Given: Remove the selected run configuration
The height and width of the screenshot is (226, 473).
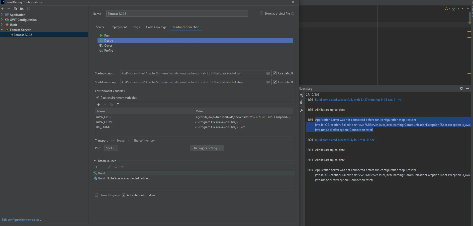Looking at the screenshot, I should [x=9, y=9].
